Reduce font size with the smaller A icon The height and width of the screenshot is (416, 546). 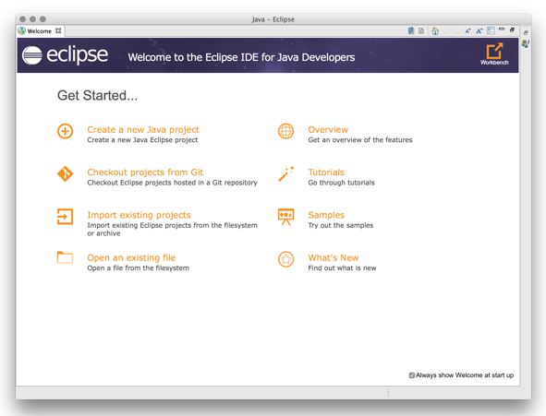coord(468,31)
